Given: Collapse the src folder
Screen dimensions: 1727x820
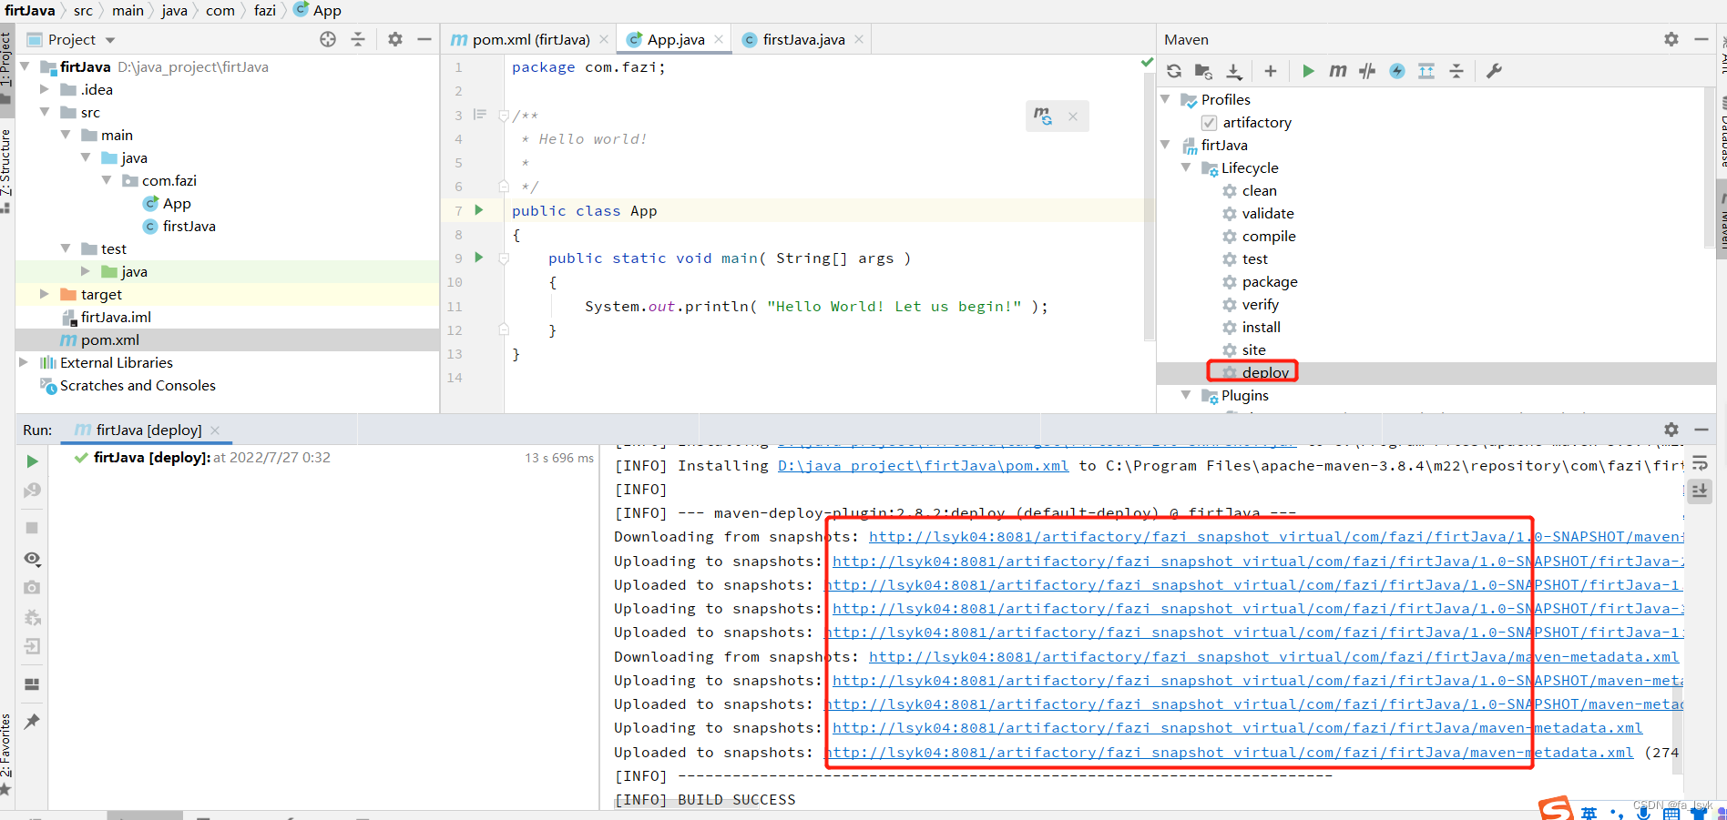Looking at the screenshot, I should [x=45, y=112].
